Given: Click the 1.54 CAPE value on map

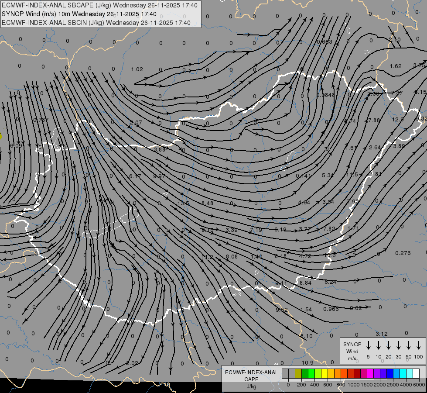Looking at the screenshot, I should [x=306, y=309].
